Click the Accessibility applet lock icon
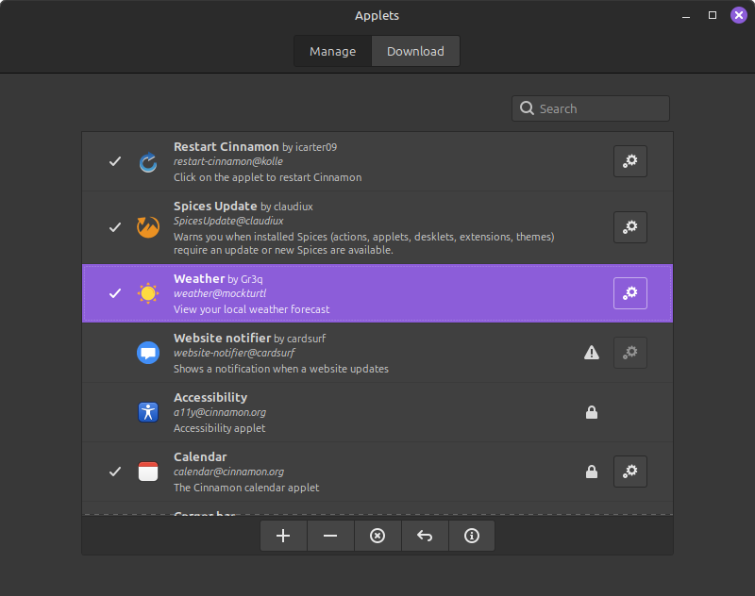The height and width of the screenshot is (596, 755). (591, 412)
